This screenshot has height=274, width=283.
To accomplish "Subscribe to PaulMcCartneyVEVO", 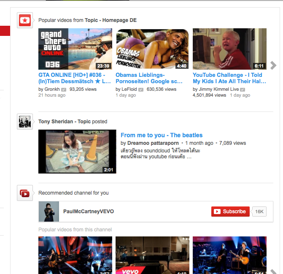I will click(230, 212).
